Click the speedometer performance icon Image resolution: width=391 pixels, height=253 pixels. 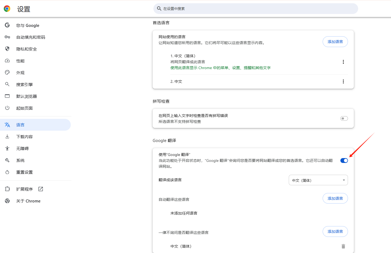pos(7,61)
